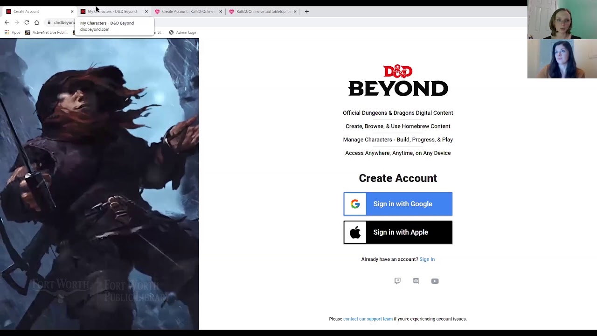Screen dimensions: 597x336
Task: Click the archer character artwork
Action: [x=99, y=184]
